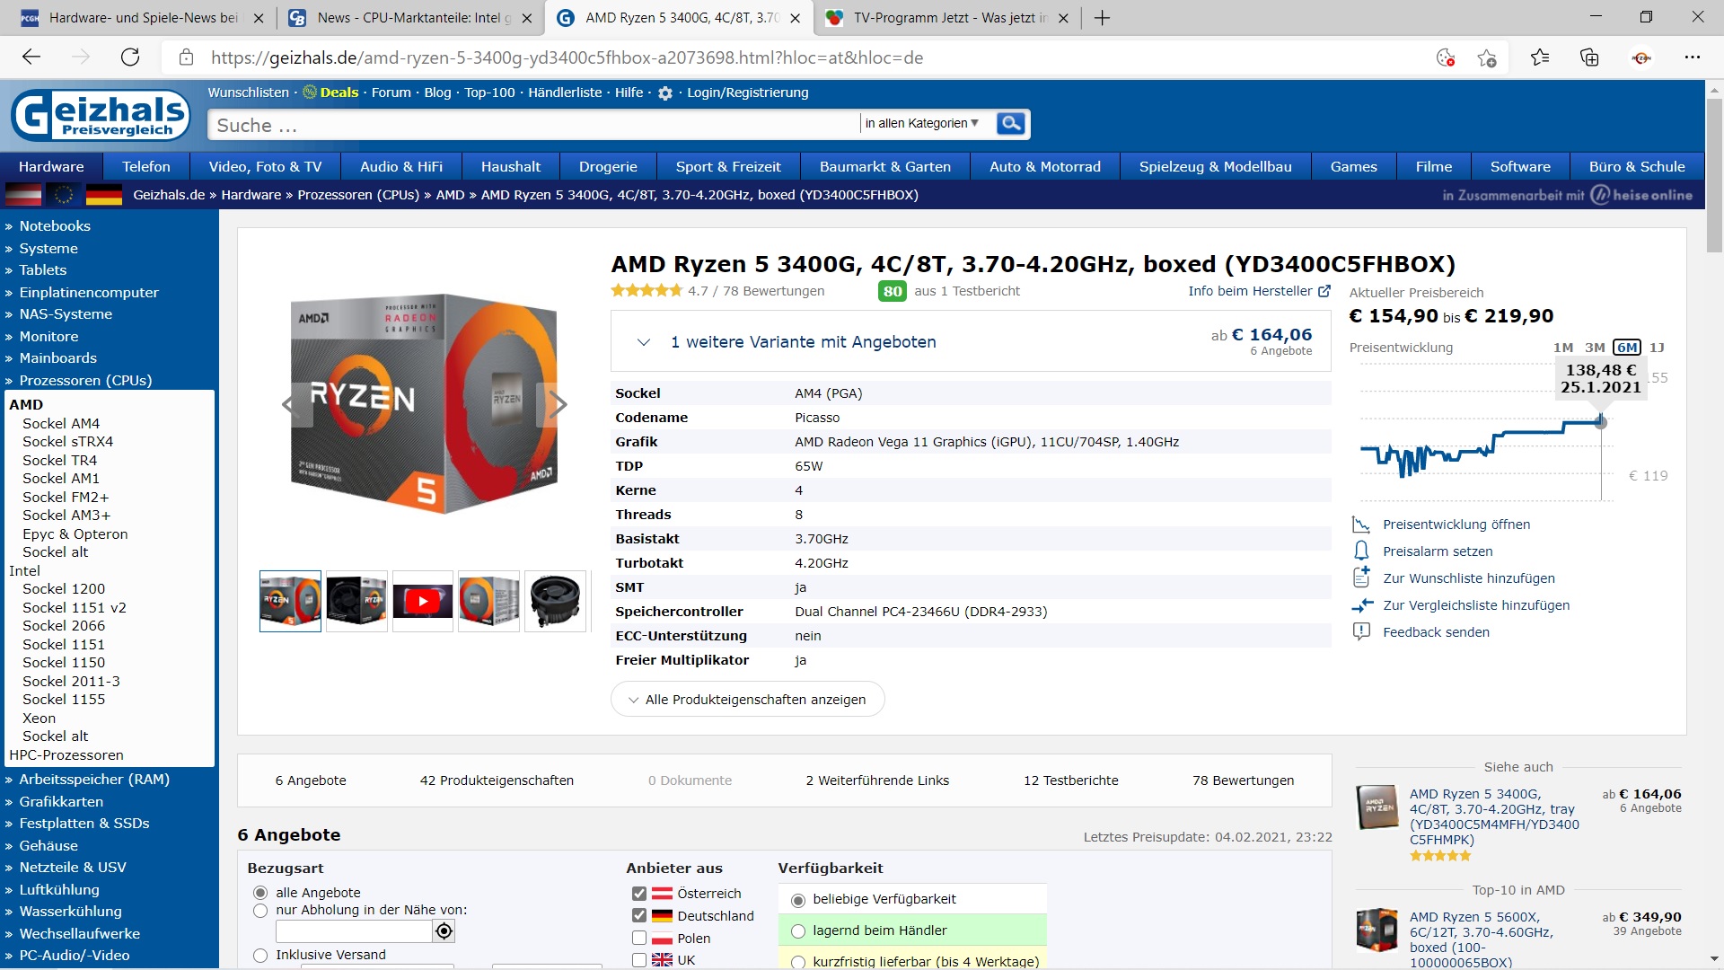
Task: Open browser favorites star list icon
Action: 1540,57
